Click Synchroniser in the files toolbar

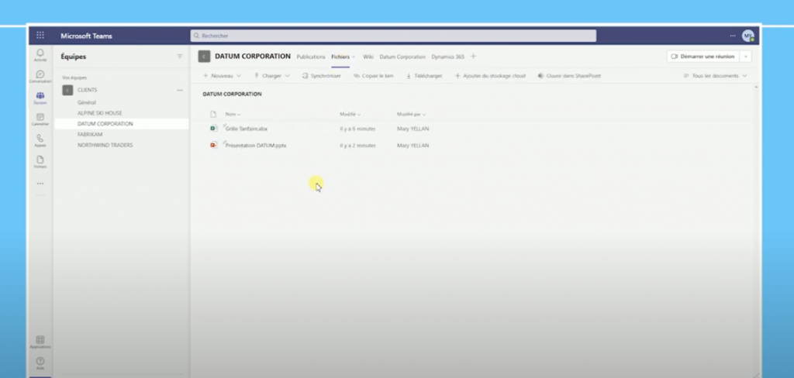pos(322,76)
